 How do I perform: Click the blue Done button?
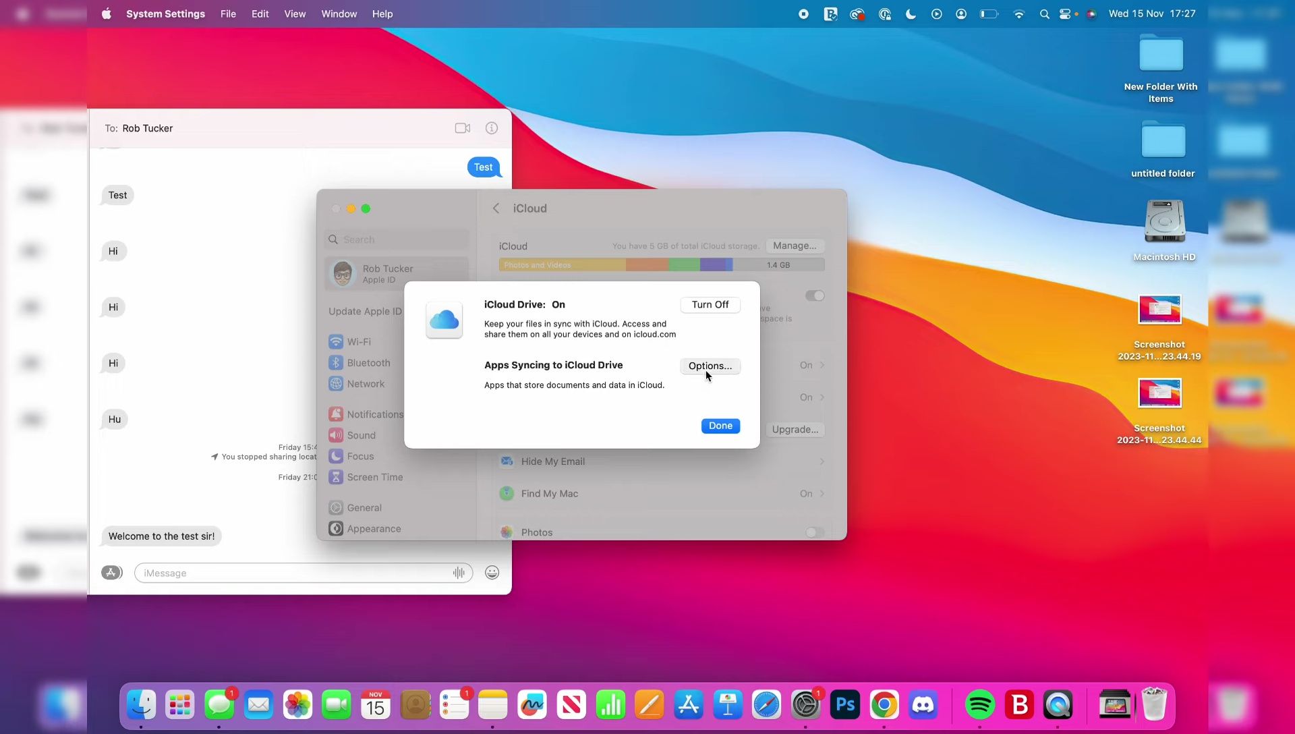[x=720, y=426]
